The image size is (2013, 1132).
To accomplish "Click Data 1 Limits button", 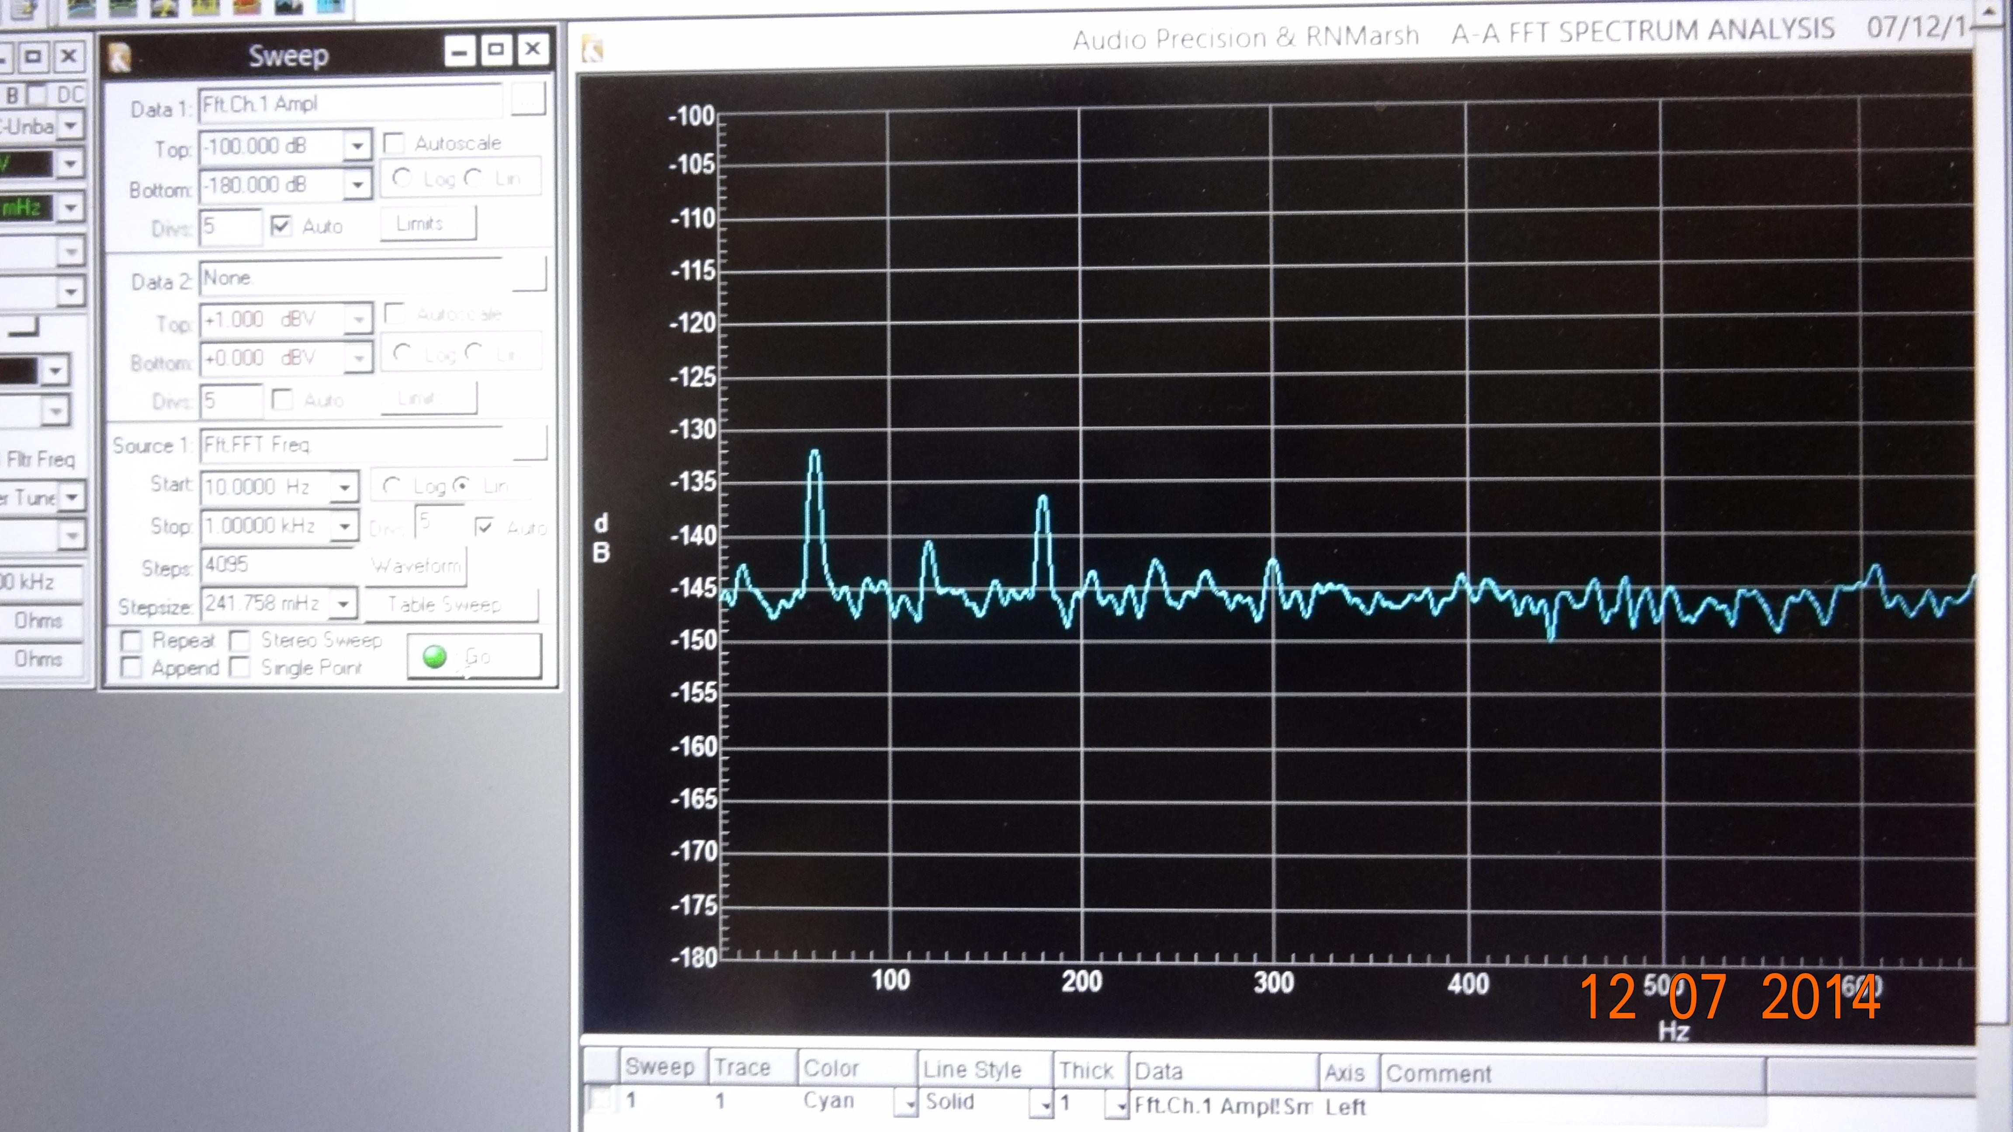I will [x=427, y=224].
